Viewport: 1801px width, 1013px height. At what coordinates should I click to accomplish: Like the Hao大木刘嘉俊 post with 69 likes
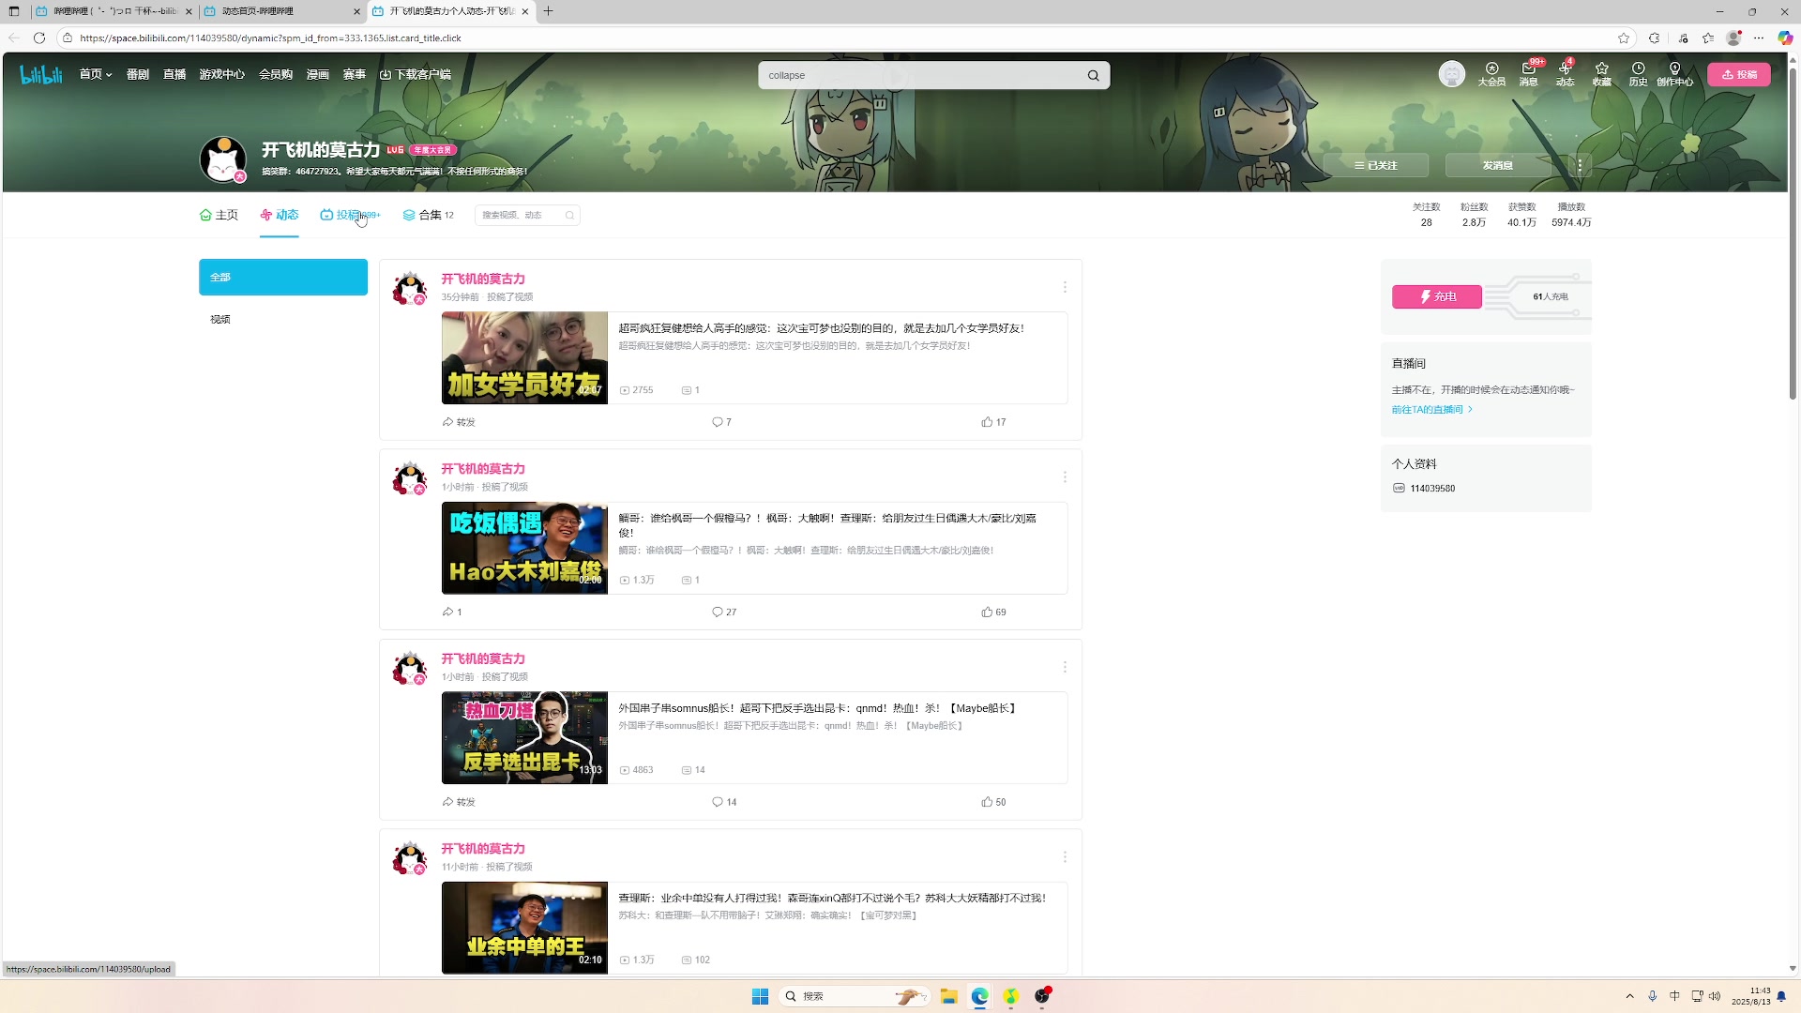(x=987, y=612)
